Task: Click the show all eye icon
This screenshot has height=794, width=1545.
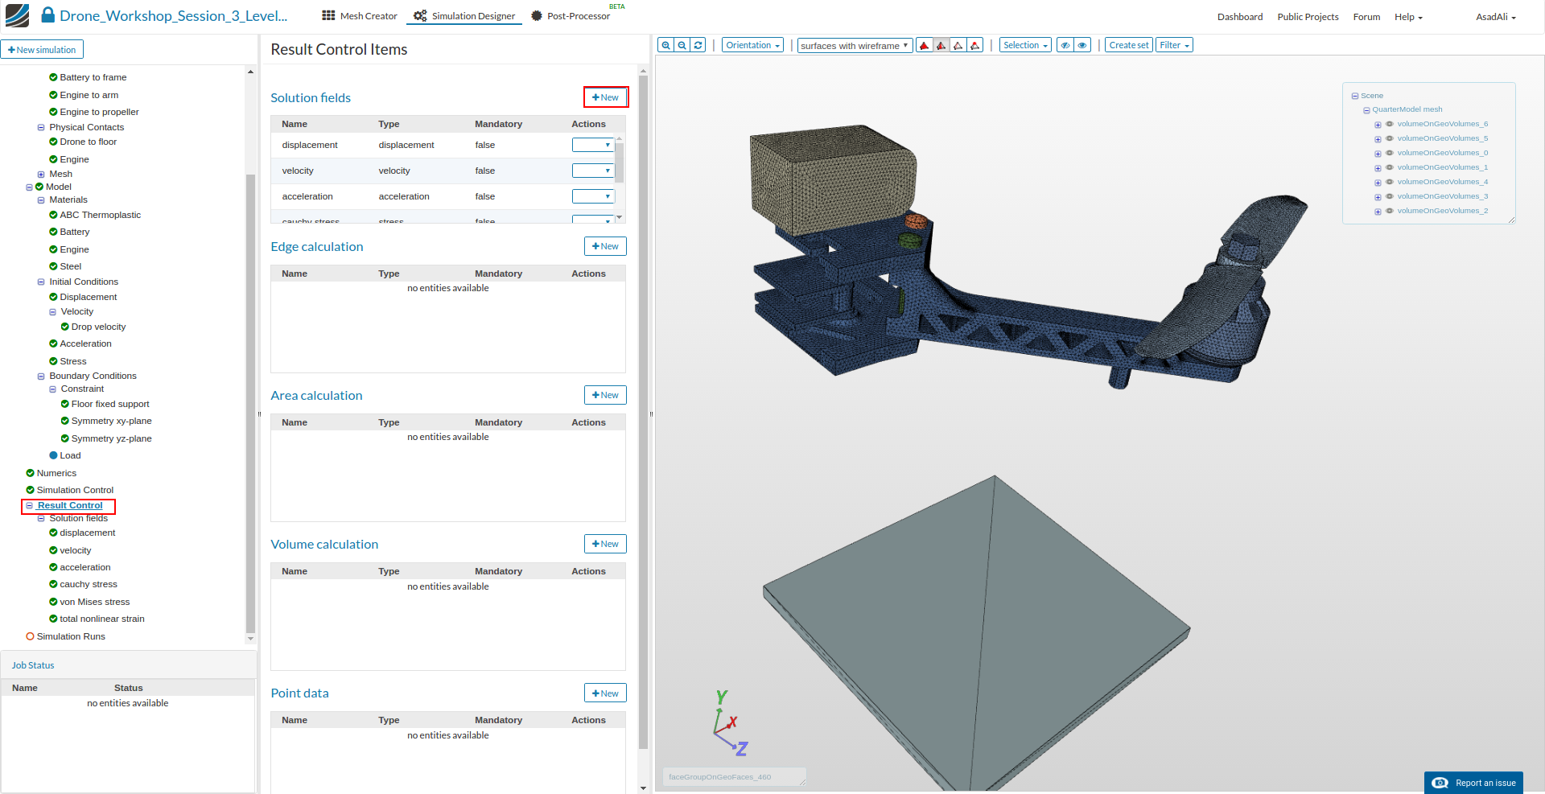Action: point(1082,46)
